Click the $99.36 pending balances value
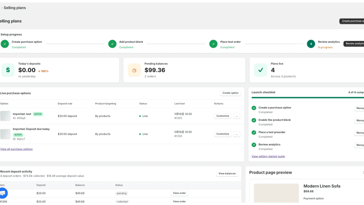The height and width of the screenshot is (205, 364). (155, 70)
